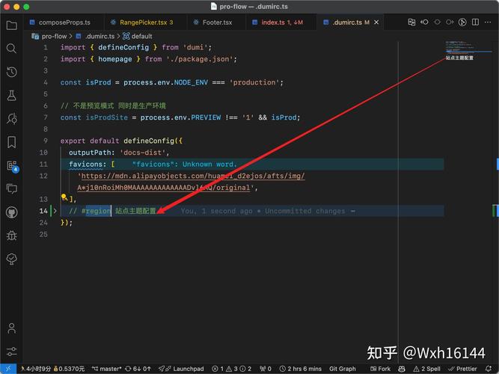Click the Prettier status bar item
This screenshot has height=374, width=499.
pyautogui.click(x=463, y=369)
